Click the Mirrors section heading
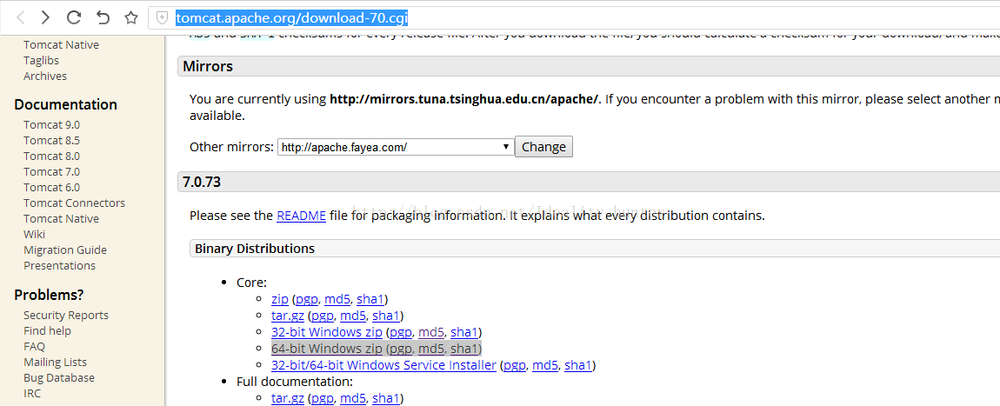The height and width of the screenshot is (406, 1000). [x=208, y=66]
